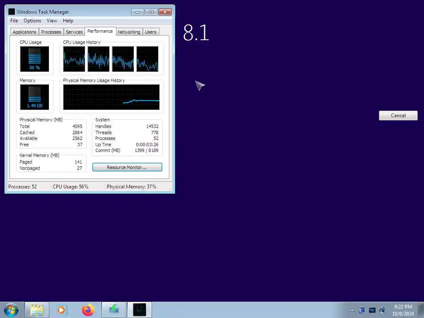Screen dimensions: 424x318
Task: Click status bar Physical Memory: 37%
Action: [131, 187]
